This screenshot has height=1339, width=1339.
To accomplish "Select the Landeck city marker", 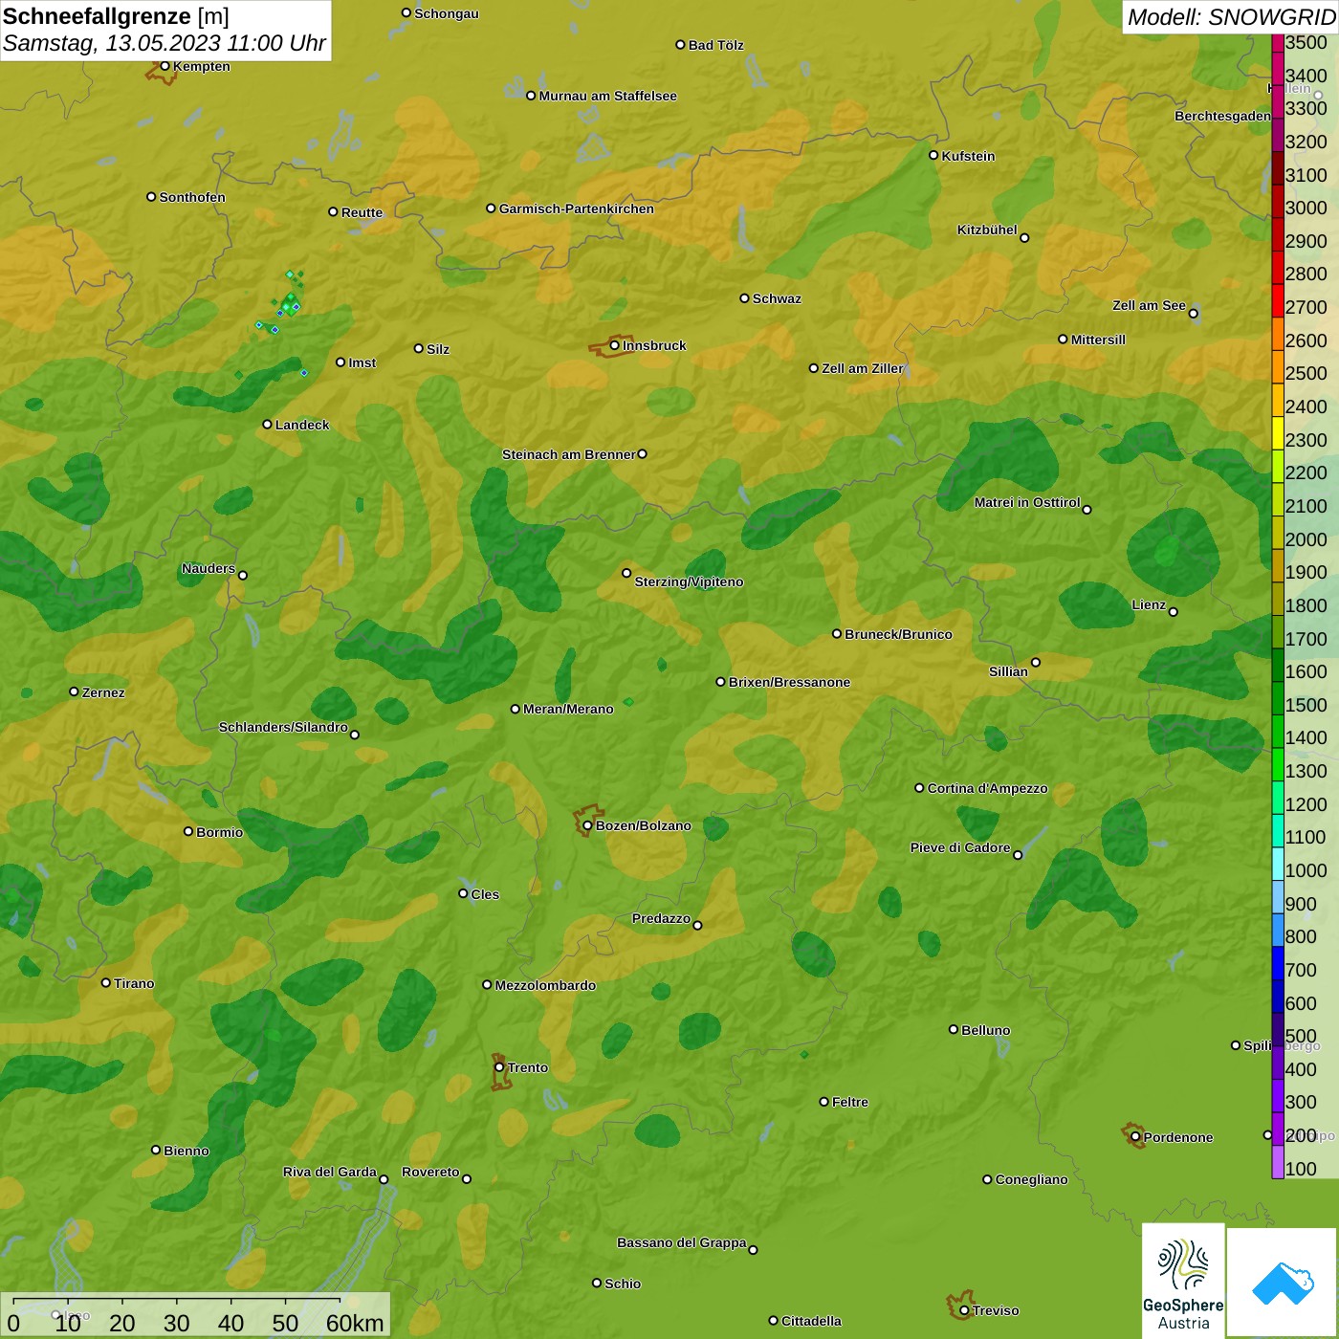I will 268,425.
